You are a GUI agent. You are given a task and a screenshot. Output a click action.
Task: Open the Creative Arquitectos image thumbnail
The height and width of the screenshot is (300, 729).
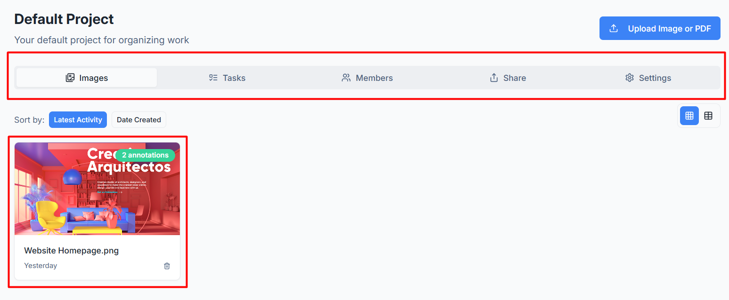pyautogui.click(x=97, y=189)
